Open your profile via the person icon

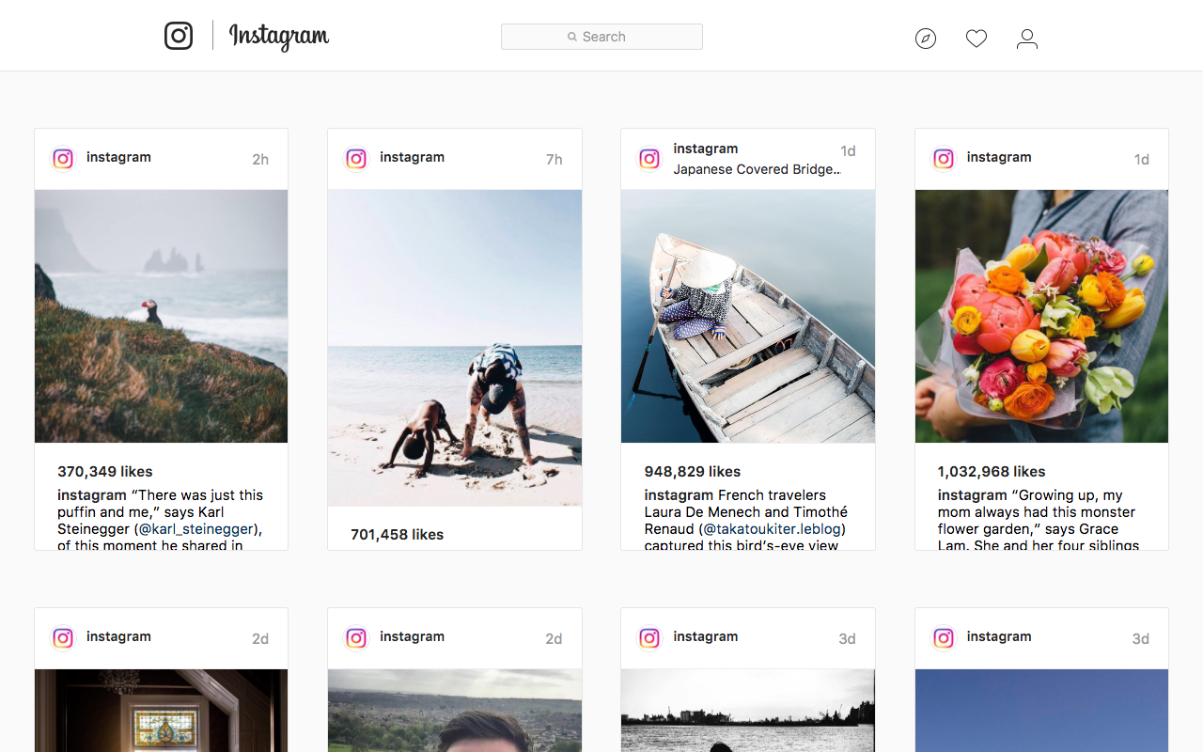click(1027, 39)
